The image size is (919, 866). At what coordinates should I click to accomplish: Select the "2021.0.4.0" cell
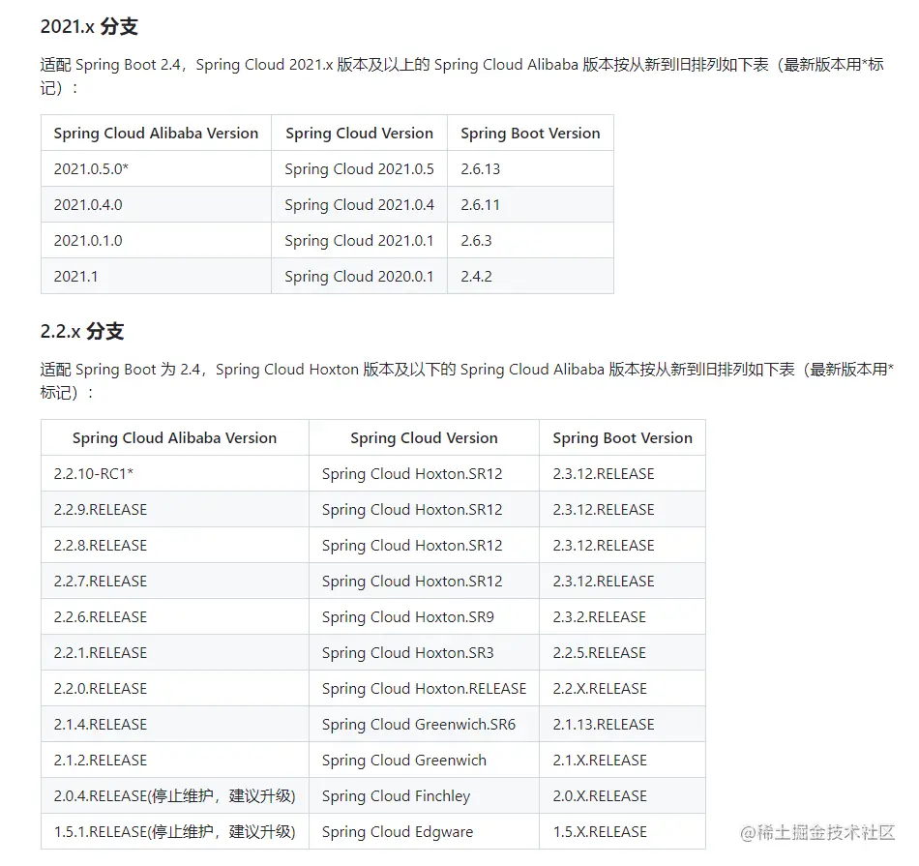[157, 204]
